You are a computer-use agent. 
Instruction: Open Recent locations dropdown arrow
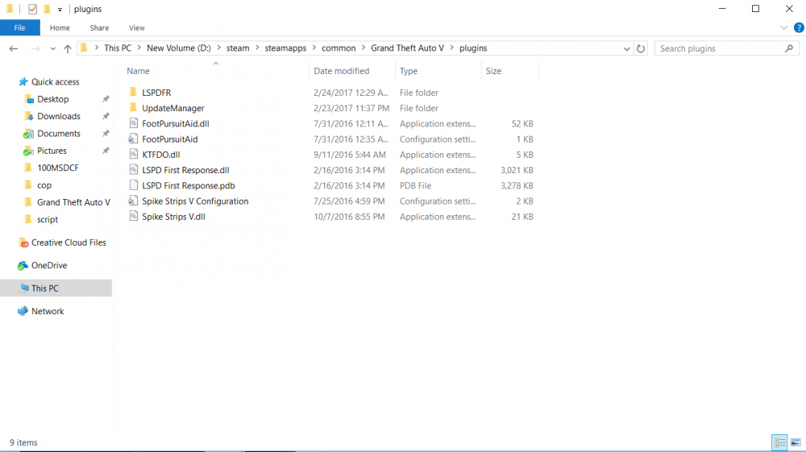(52, 48)
